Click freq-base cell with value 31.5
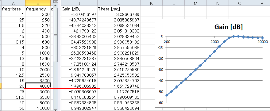 (13, 97)
